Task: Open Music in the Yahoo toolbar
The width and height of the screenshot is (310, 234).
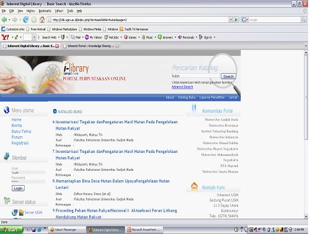Action: pyautogui.click(x=148, y=37)
